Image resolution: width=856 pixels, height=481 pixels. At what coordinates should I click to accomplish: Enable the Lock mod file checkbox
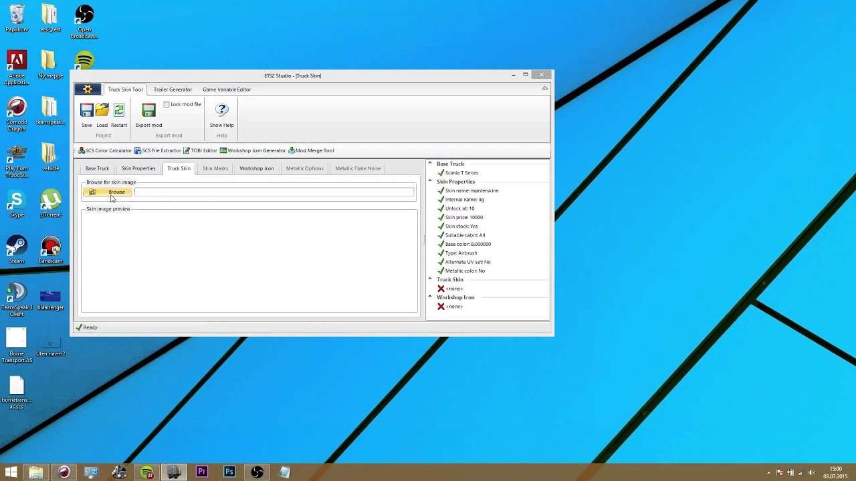point(167,104)
